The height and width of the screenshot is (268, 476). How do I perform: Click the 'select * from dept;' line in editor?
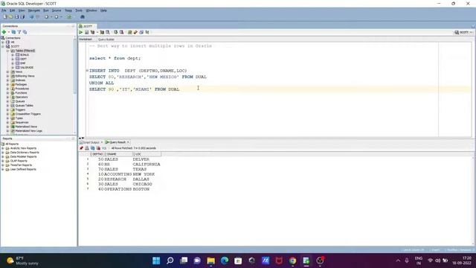[115, 58]
